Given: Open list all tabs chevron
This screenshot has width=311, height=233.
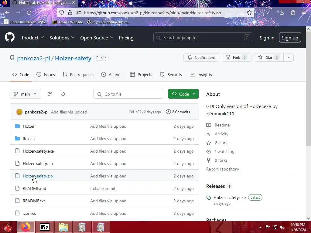Looking at the screenshot, I should pos(265,2).
